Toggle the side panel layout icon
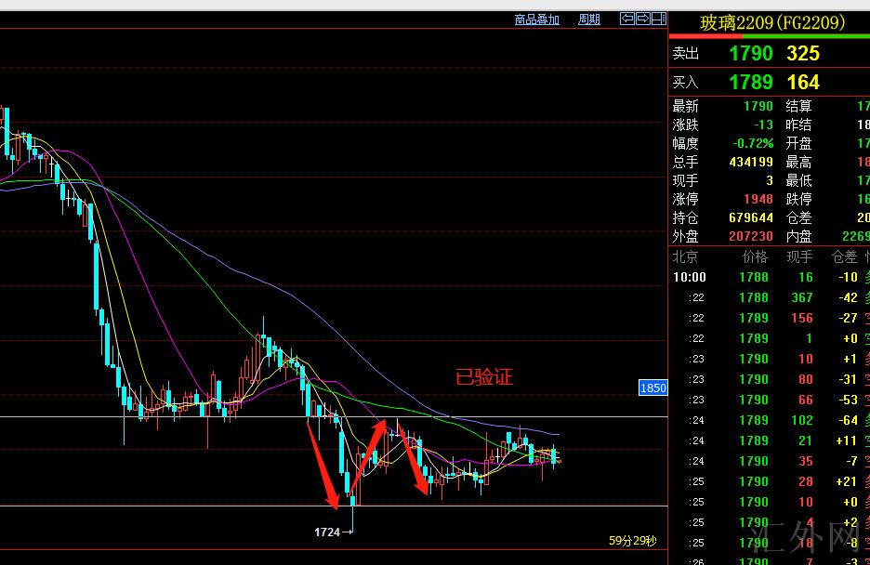Image resolution: width=870 pixels, height=565 pixels. (x=659, y=19)
